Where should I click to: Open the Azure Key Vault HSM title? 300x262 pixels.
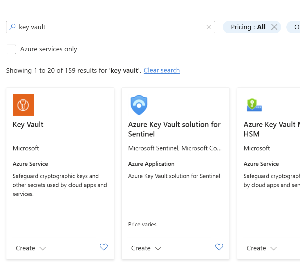[x=272, y=129]
